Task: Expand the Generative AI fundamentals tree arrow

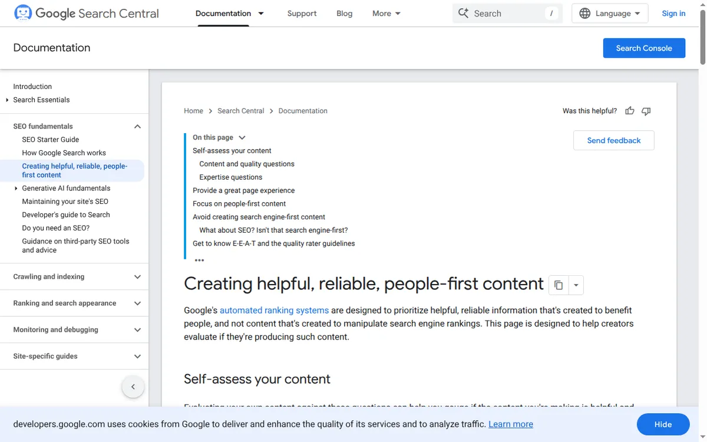Action: (16, 189)
